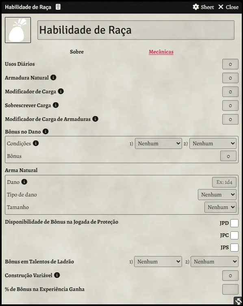The height and width of the screenshot is (306, 243).
Task: Click the Usos Diários value field
Action: (230, 64)
